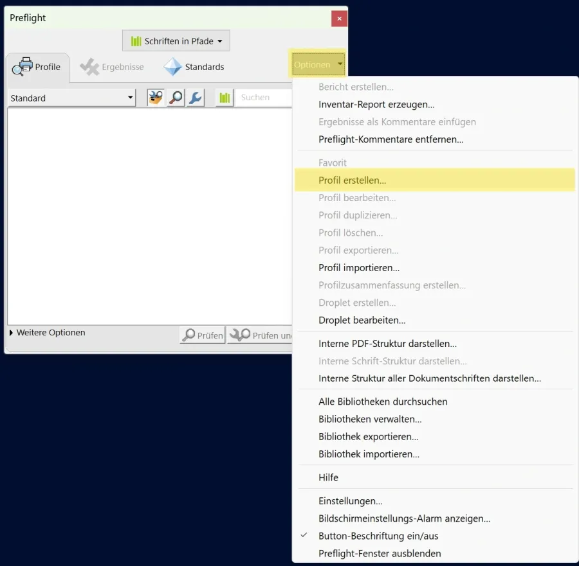
Task: Select Interne Struktur aller Dokumentschriften darstellen...
Action: pos(435,378)
